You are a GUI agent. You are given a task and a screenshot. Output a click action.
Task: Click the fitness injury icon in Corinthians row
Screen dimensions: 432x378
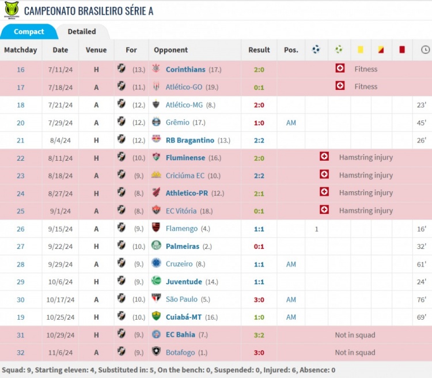coord(340,69)
